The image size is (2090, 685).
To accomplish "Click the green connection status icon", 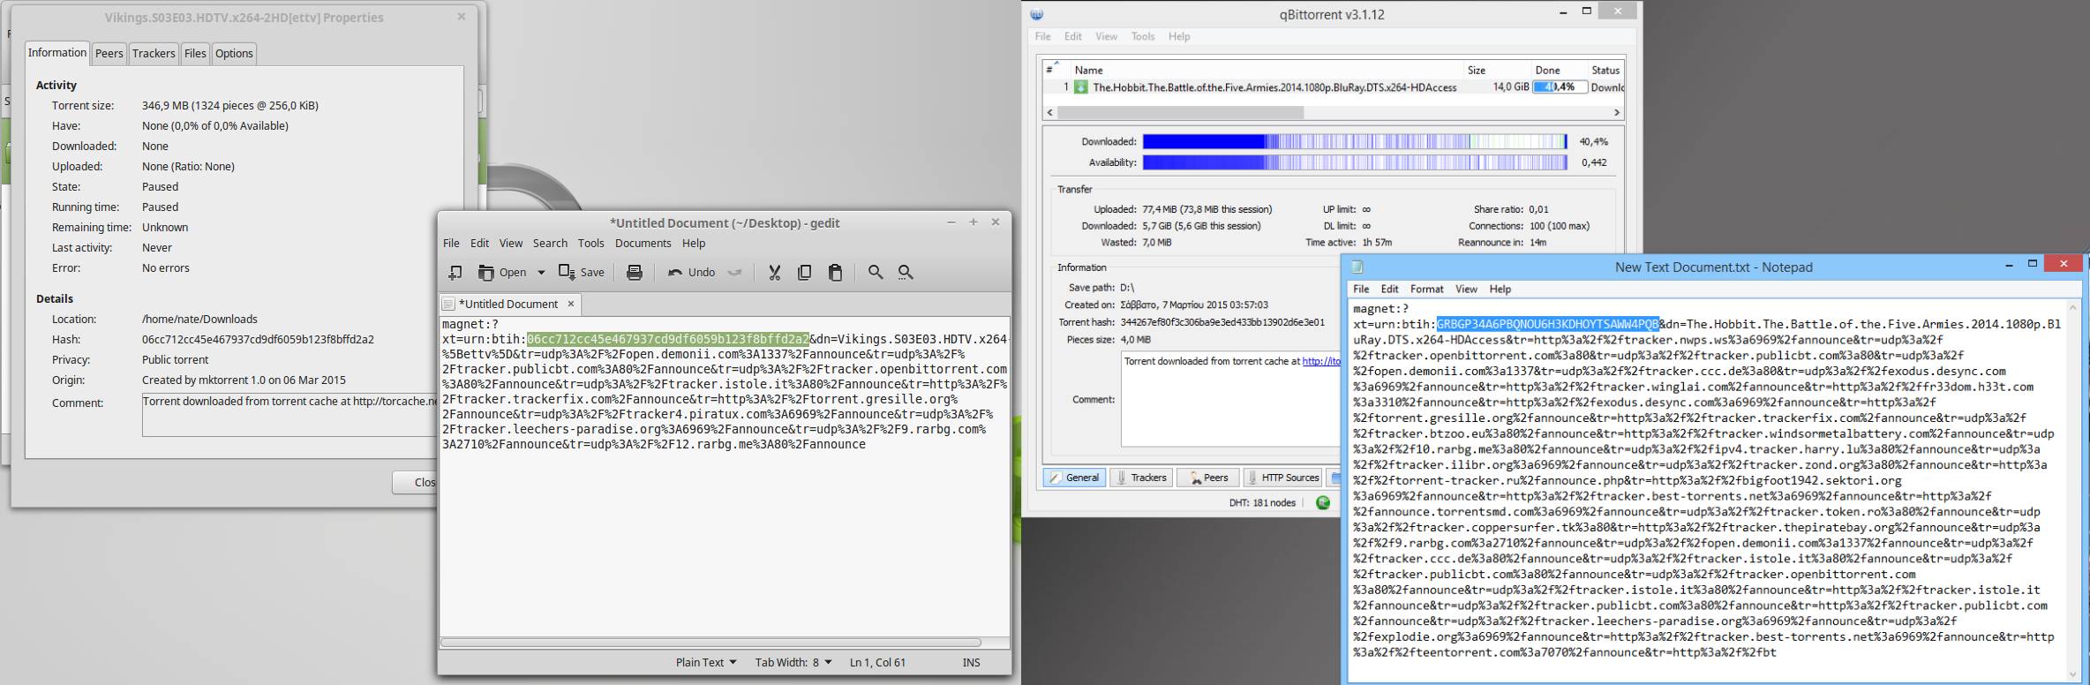I will pyautogui.click(x=1323, y=502).
